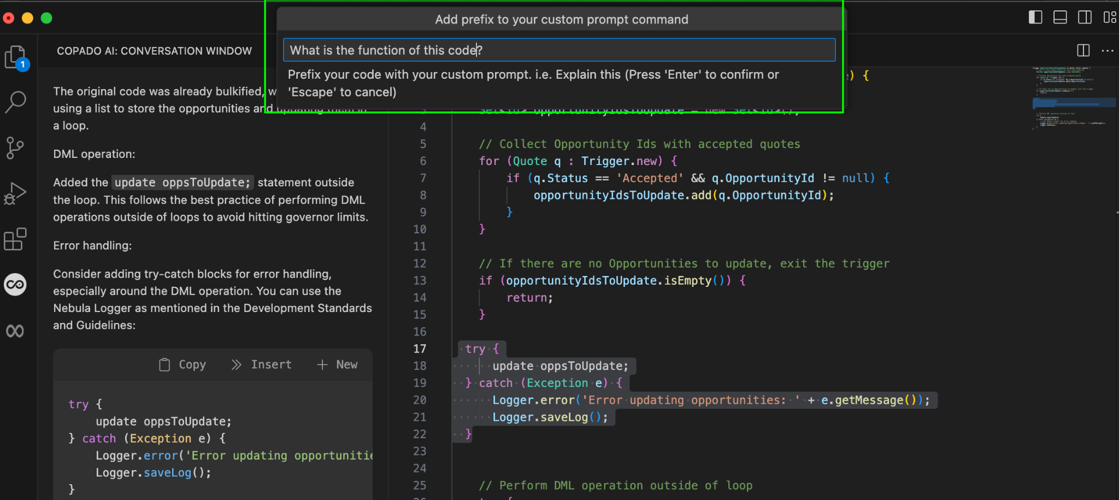This screenshot has height=500, width=1119.
Task: Open the Run and Debug view
Action: click(15, 193)
